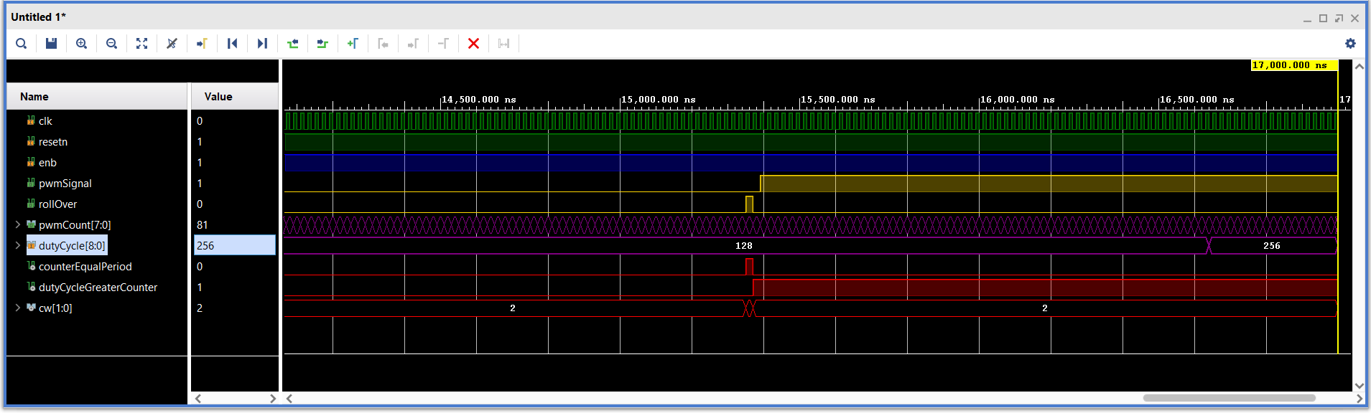Go to previous transition
1371x413 pixels.
tap(292, 44)
